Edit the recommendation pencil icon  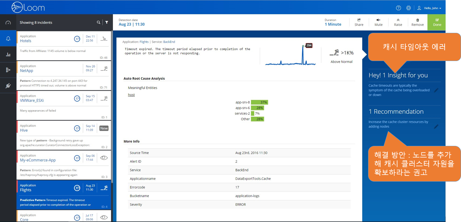point(436,127)
